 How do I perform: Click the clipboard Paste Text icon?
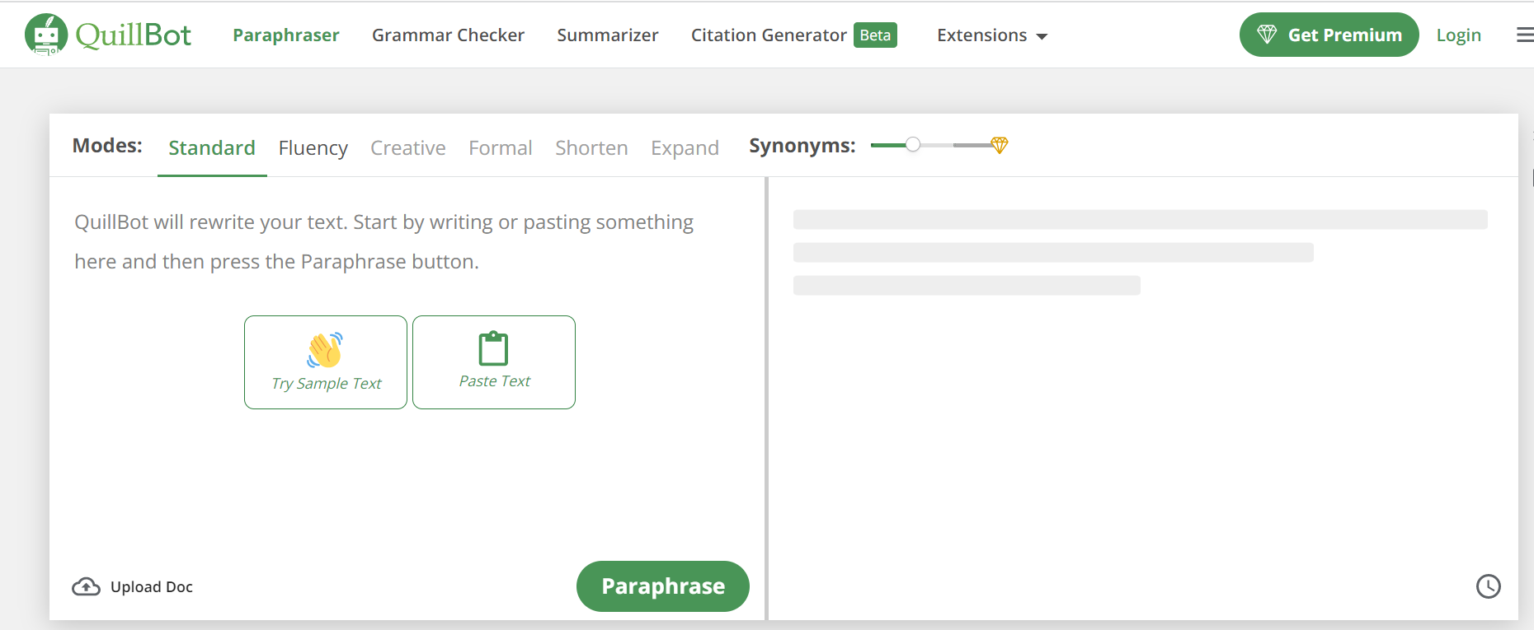[493, 348]
